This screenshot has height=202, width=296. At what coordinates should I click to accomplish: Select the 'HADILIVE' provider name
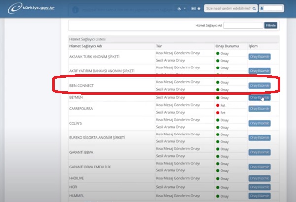pos(76,178)
